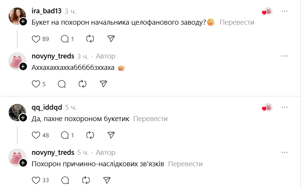Open qq_iddqd's profile via username
This screenshot has height=189, width=301.
(x=46, y=107)
